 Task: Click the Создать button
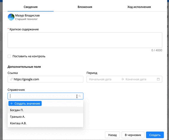[155, 135]
